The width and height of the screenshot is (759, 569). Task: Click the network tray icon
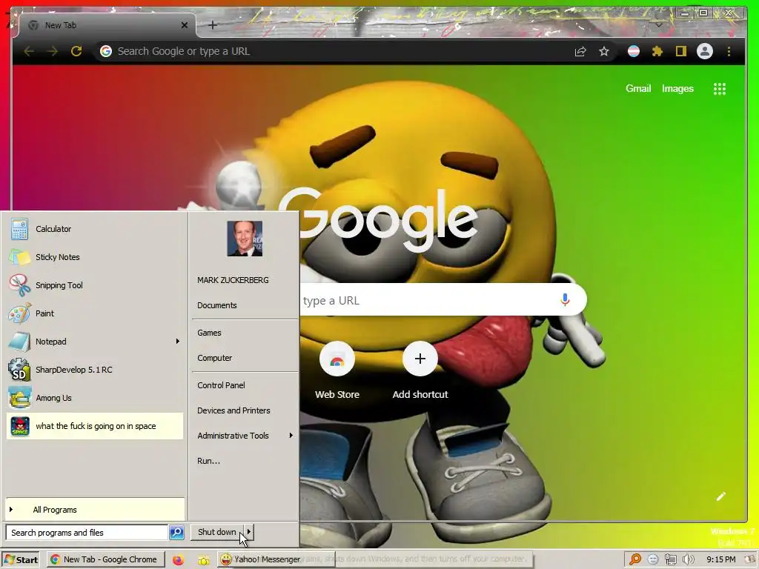point(670,560)
